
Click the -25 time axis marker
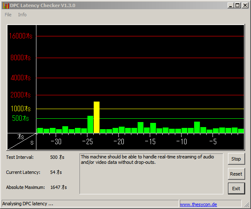(87, 142)
